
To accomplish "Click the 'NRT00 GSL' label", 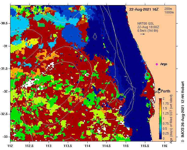I will pyautogui.click(x=146, y=24).
